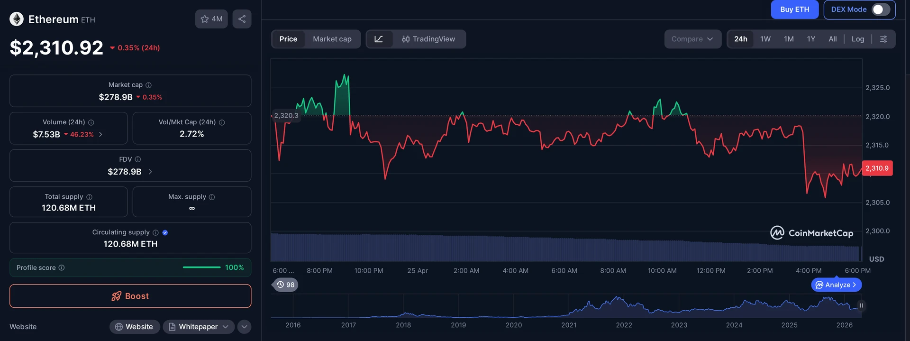Open Profile score info icon
This screenshot has width=910, height=341.
coord(62,267)
